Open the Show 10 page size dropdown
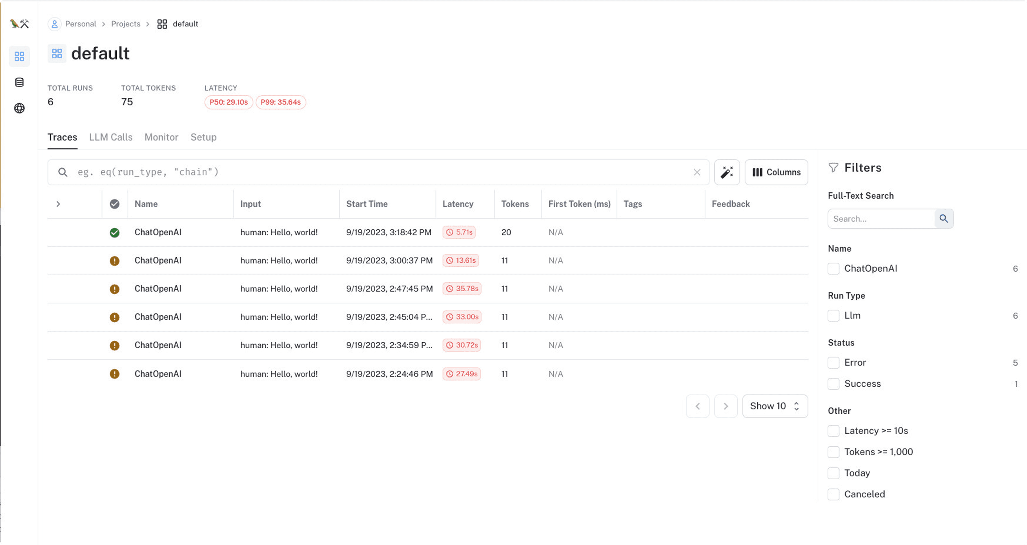The height and width of the screenshot is (545, 1027). coord(775,406)
